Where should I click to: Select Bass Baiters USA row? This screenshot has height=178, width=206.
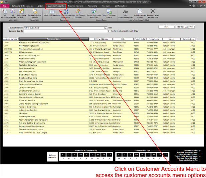[103, 68]
